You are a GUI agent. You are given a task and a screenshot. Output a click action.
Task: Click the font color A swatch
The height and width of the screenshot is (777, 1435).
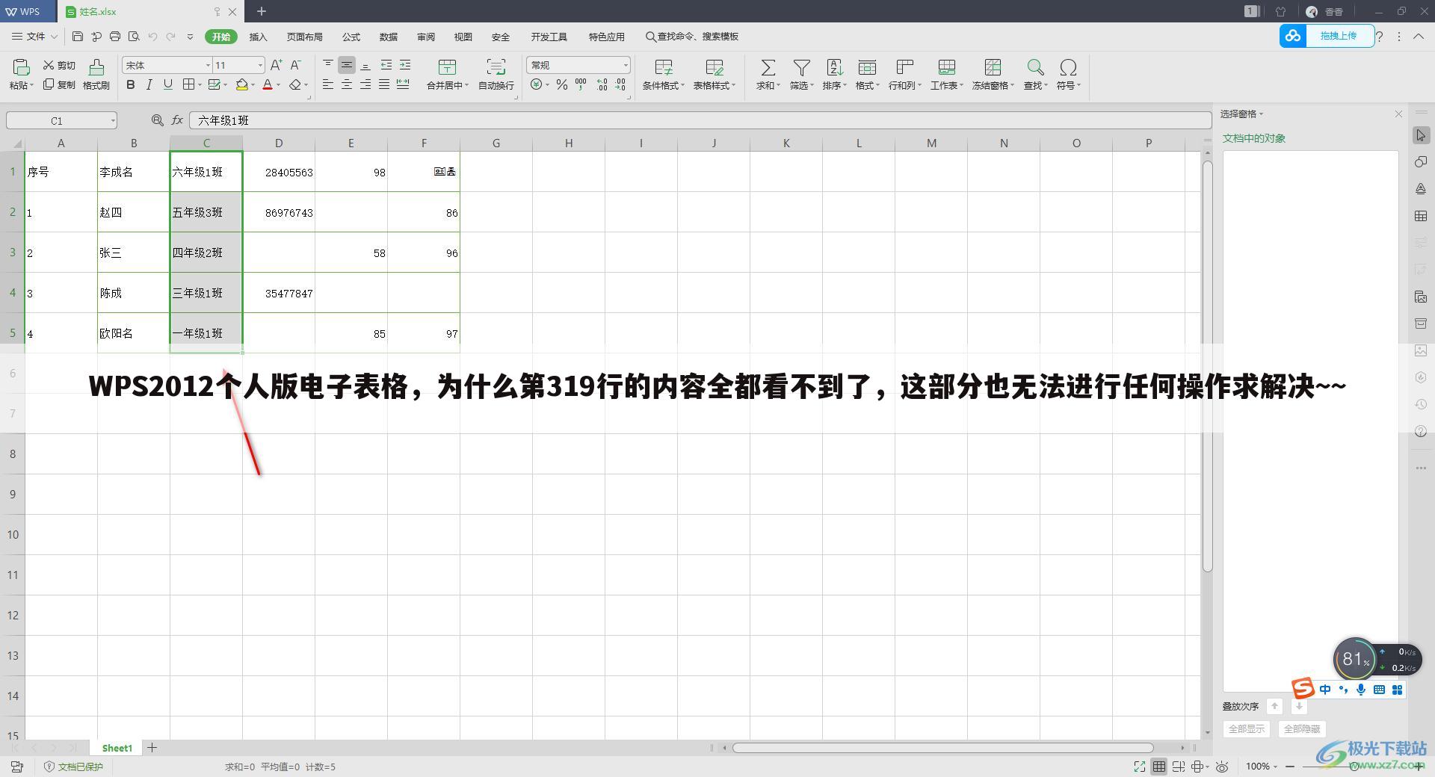[x=268, y=85]
